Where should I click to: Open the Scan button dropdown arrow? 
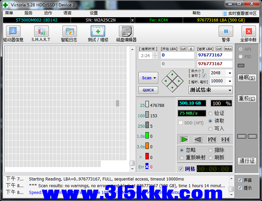(x=155, y=78)
